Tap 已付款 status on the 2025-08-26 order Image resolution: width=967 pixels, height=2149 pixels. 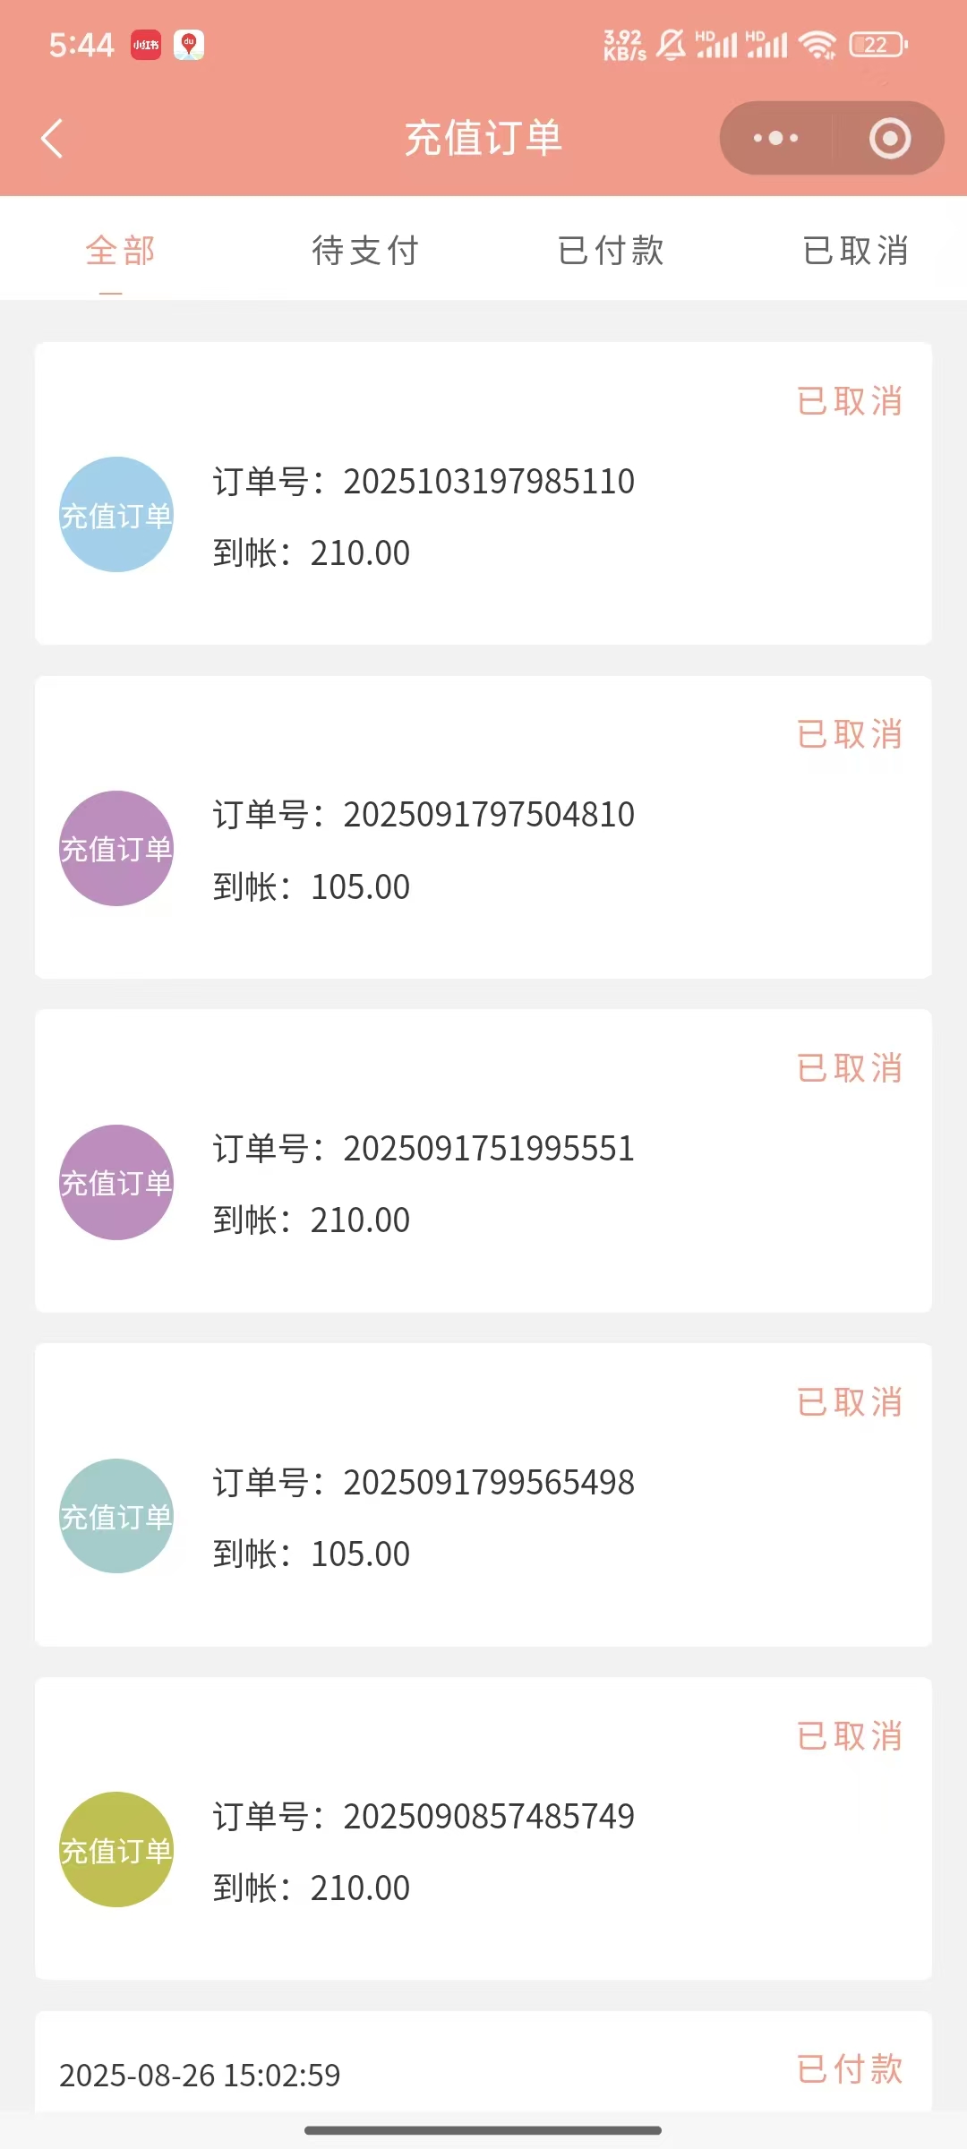850,2069
